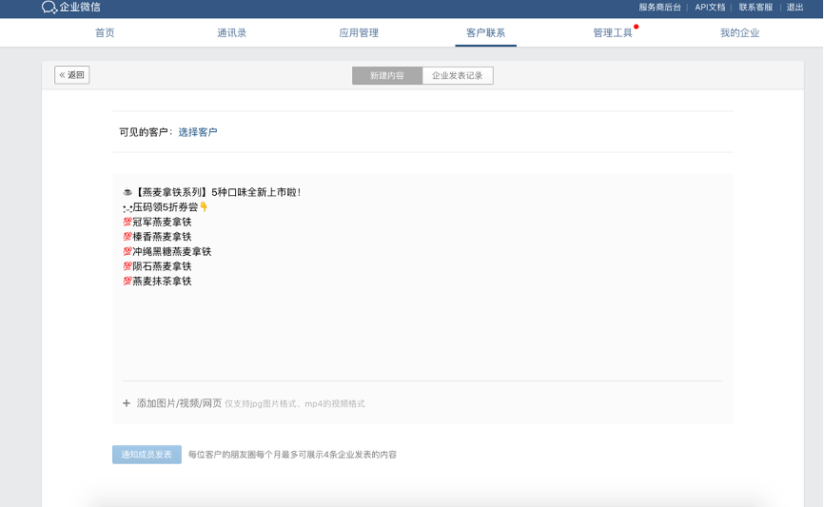
Task: Click the text 冠军燕麦拿铁
Action: pos(162,222)
